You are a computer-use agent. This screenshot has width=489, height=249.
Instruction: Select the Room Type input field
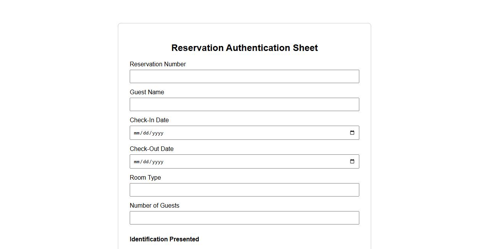244,190
